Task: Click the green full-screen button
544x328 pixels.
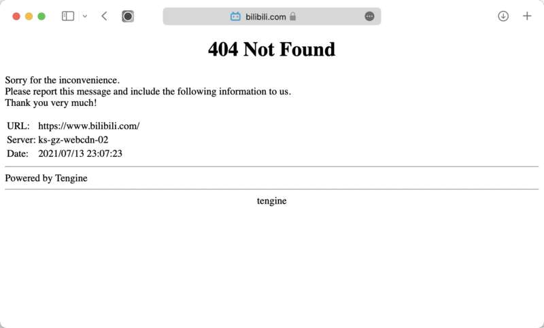Action: tap(41, 16)
